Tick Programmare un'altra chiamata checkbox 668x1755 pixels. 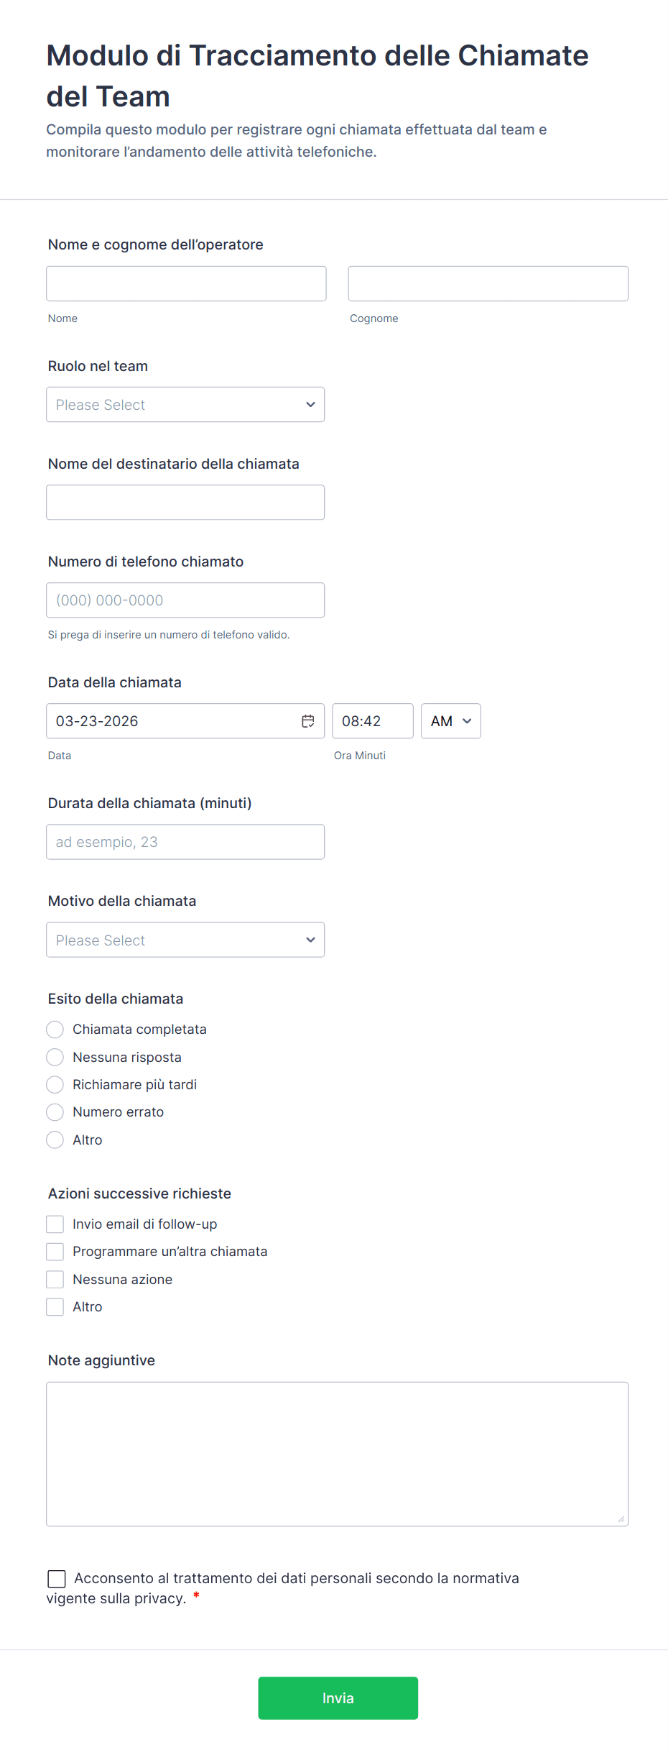(x=55, y=1252)
